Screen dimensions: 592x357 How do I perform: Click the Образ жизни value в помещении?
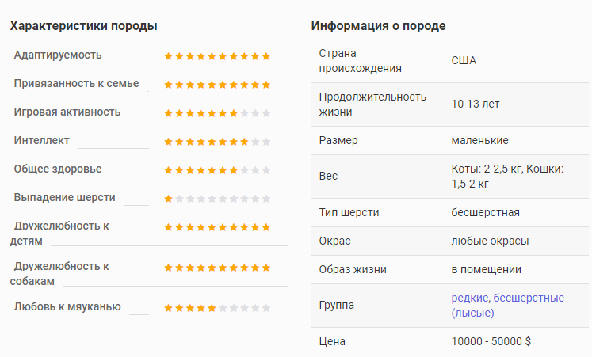click(487, 269)
